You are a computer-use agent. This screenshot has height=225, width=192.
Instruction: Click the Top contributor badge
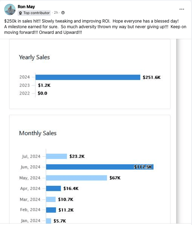tap(34, 13)
